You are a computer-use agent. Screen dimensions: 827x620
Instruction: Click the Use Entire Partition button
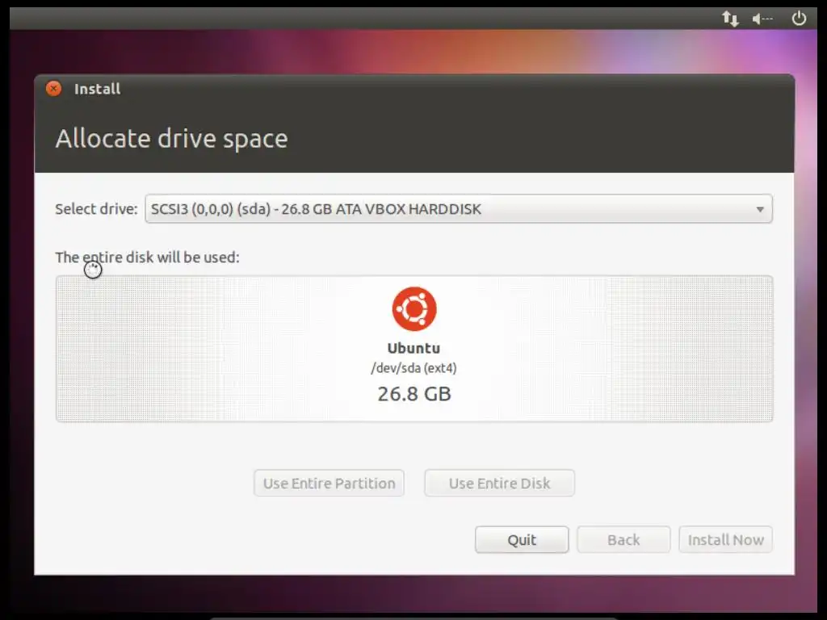330,483
